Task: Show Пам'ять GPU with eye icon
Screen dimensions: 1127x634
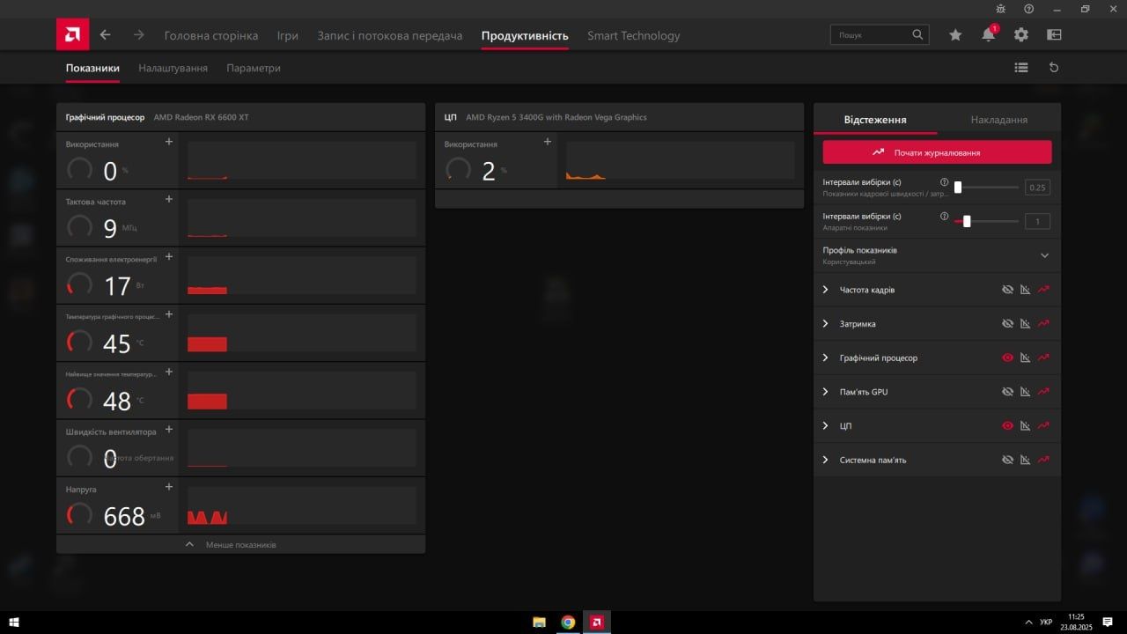Action: click(x=1008, y=392)
